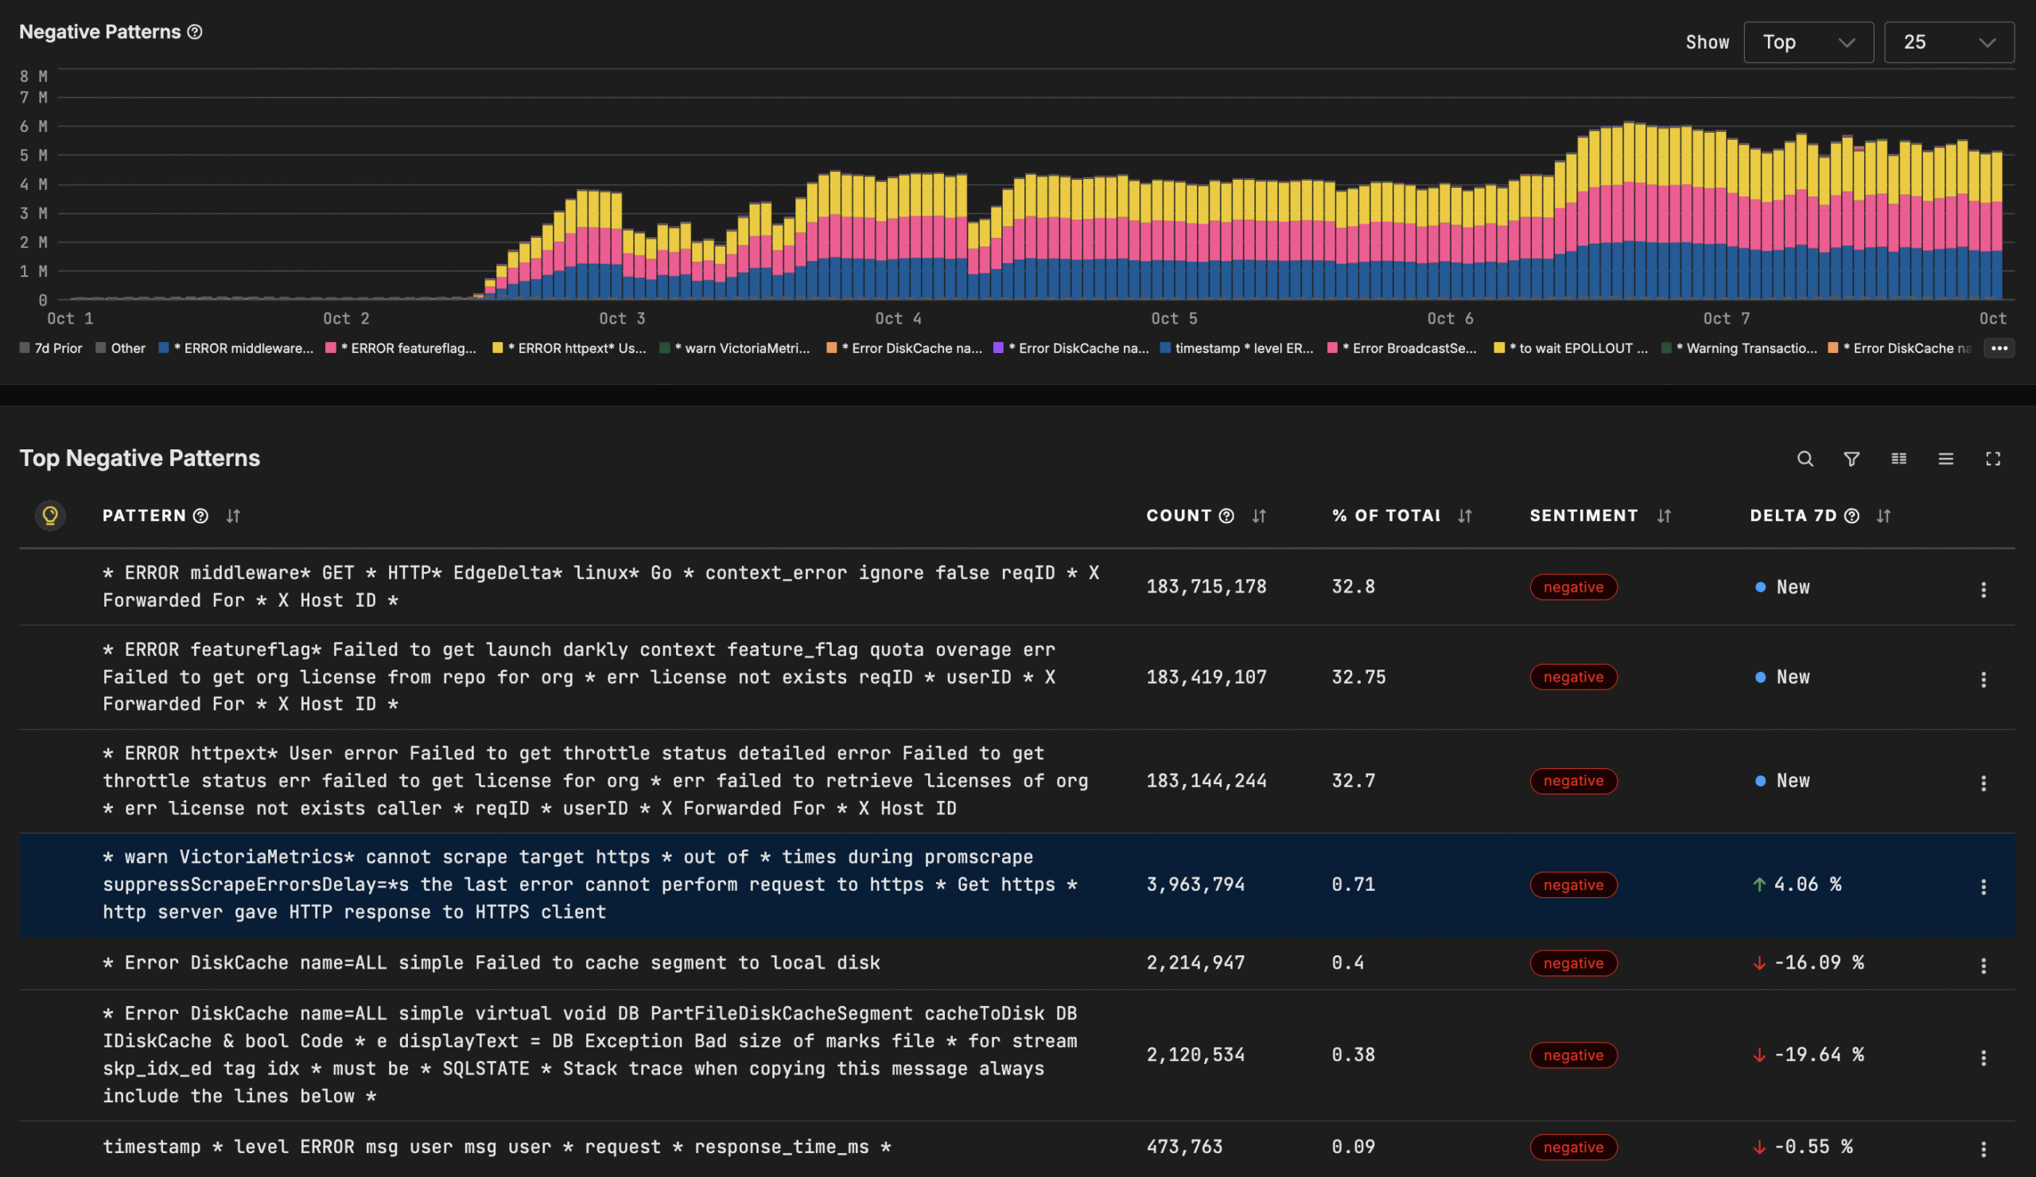Click the help icon beside the COUNT column
The image size is (2036, 1177).
[x=1227, y=515]
